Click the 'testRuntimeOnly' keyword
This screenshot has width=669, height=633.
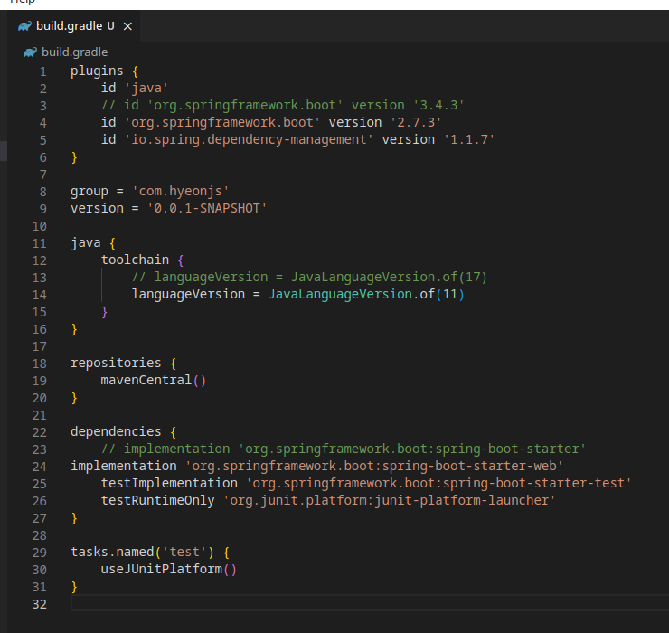pyautogui.click(x=157, y=500)
